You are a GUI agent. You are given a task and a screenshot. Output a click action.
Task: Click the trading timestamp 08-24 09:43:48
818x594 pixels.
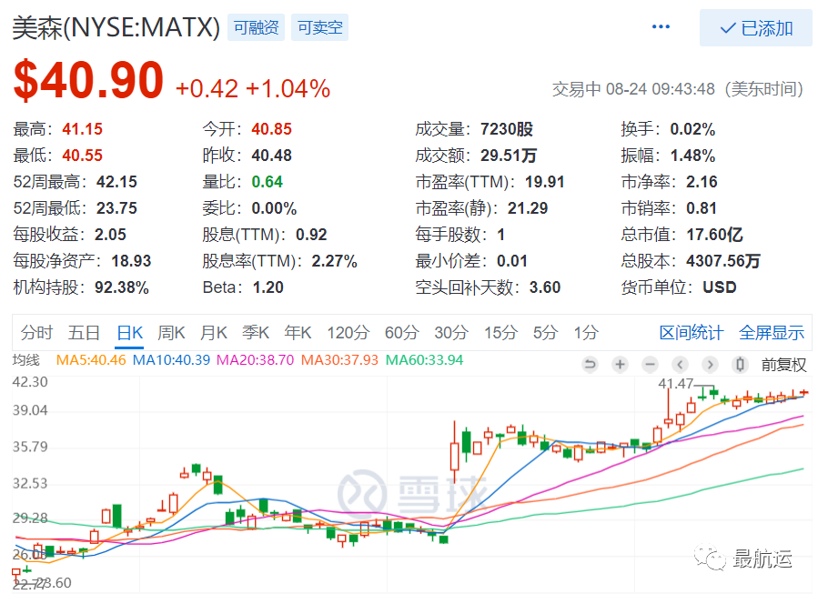point(661,88)
